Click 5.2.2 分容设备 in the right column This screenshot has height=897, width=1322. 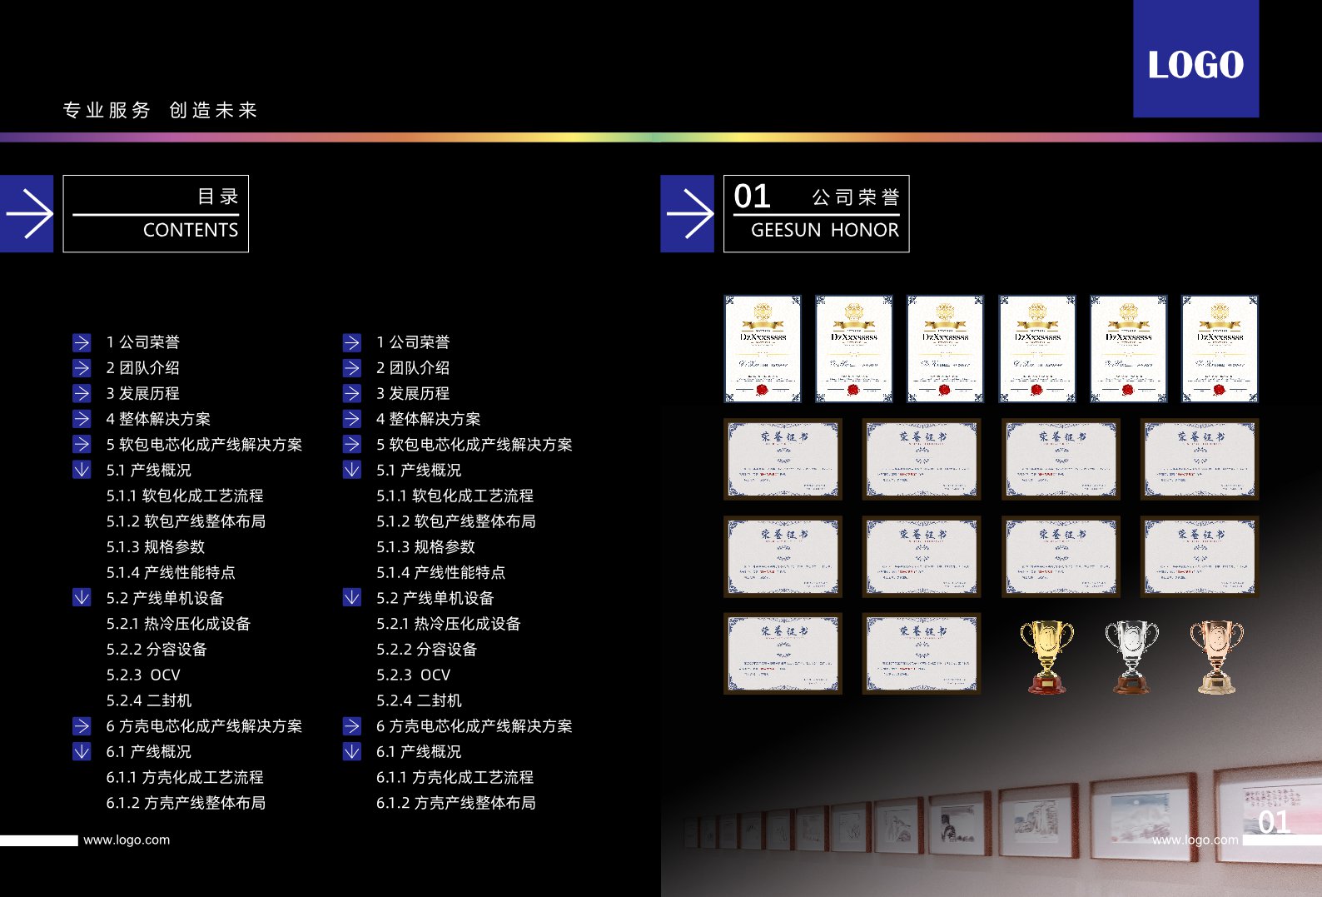426,650
